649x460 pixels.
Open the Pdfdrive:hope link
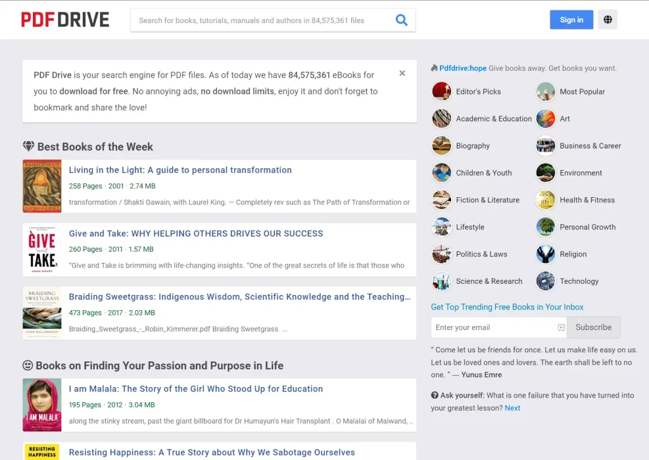click(463, 68)
